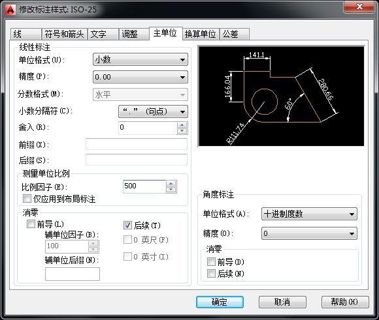Increase 比例因子 with up arrow

coord(171,184)
